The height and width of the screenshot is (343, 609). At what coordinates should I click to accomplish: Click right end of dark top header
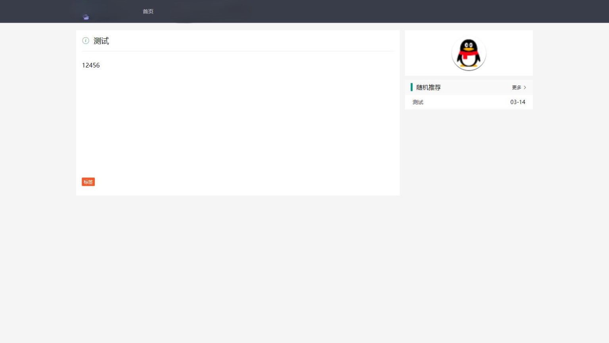(595, 12)
